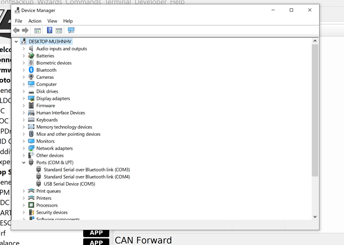344x245 pixels.
Task: Select the Firmware label
Action: coord(46,105)
